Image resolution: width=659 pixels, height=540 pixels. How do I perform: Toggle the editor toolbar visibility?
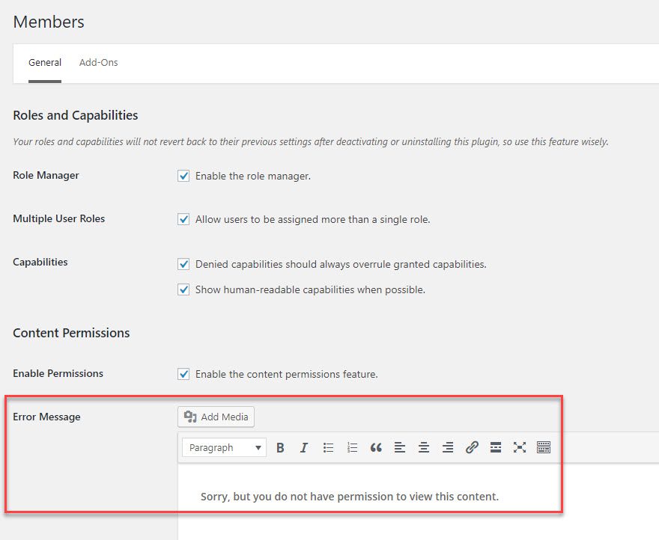544,447
